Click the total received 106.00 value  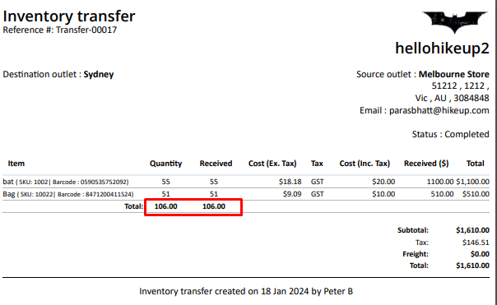214,206
